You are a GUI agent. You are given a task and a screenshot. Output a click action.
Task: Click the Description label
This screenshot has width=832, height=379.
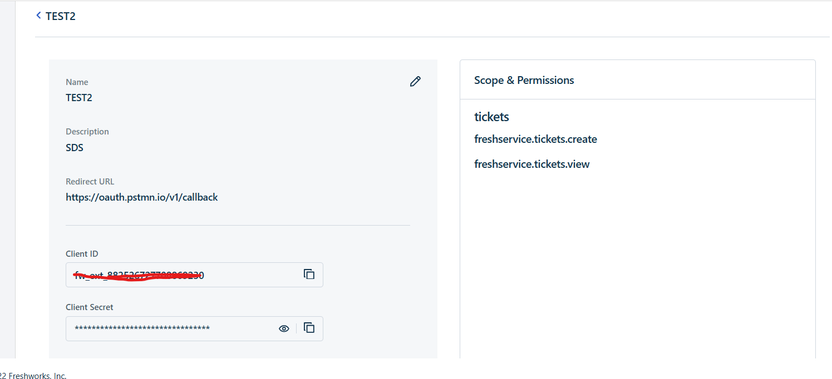point(87,132)
